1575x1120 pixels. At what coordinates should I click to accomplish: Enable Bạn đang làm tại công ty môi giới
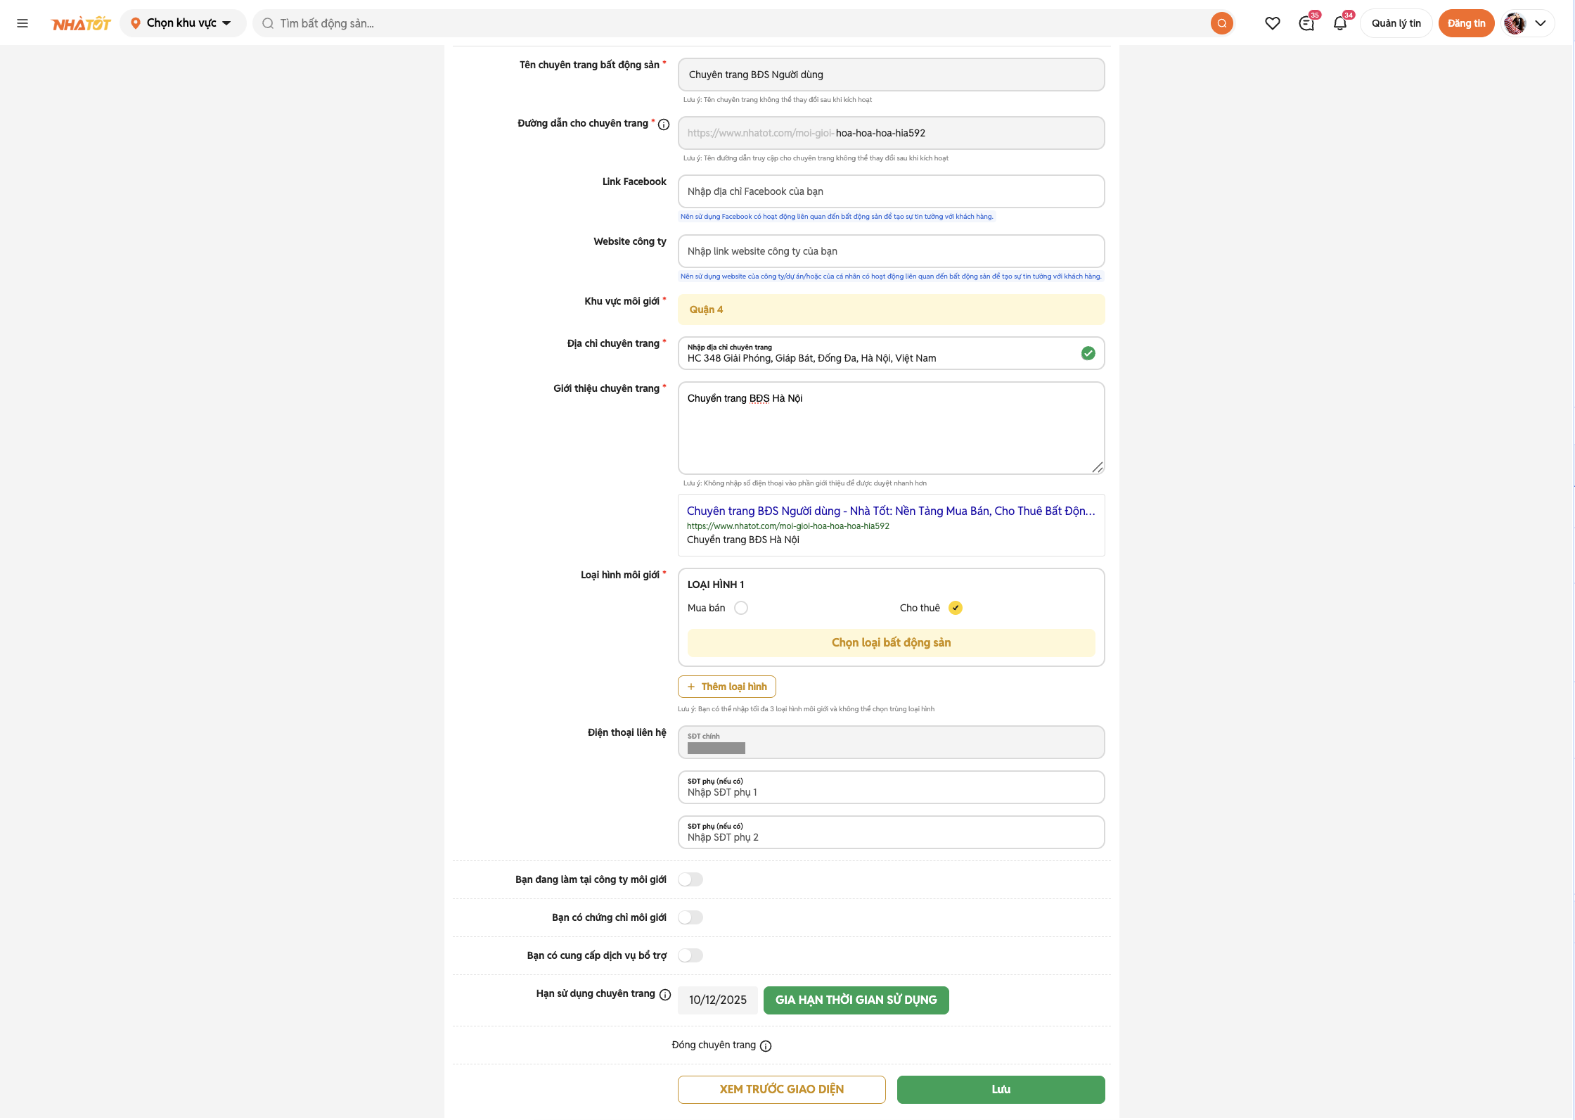690,879
